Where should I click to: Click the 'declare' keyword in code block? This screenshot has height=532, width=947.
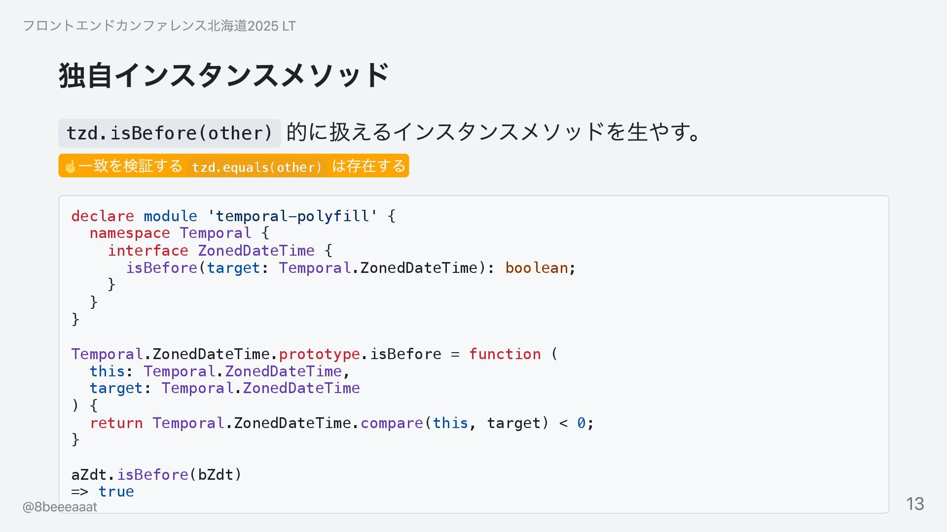pyautogui.click(x=103, y=216)
